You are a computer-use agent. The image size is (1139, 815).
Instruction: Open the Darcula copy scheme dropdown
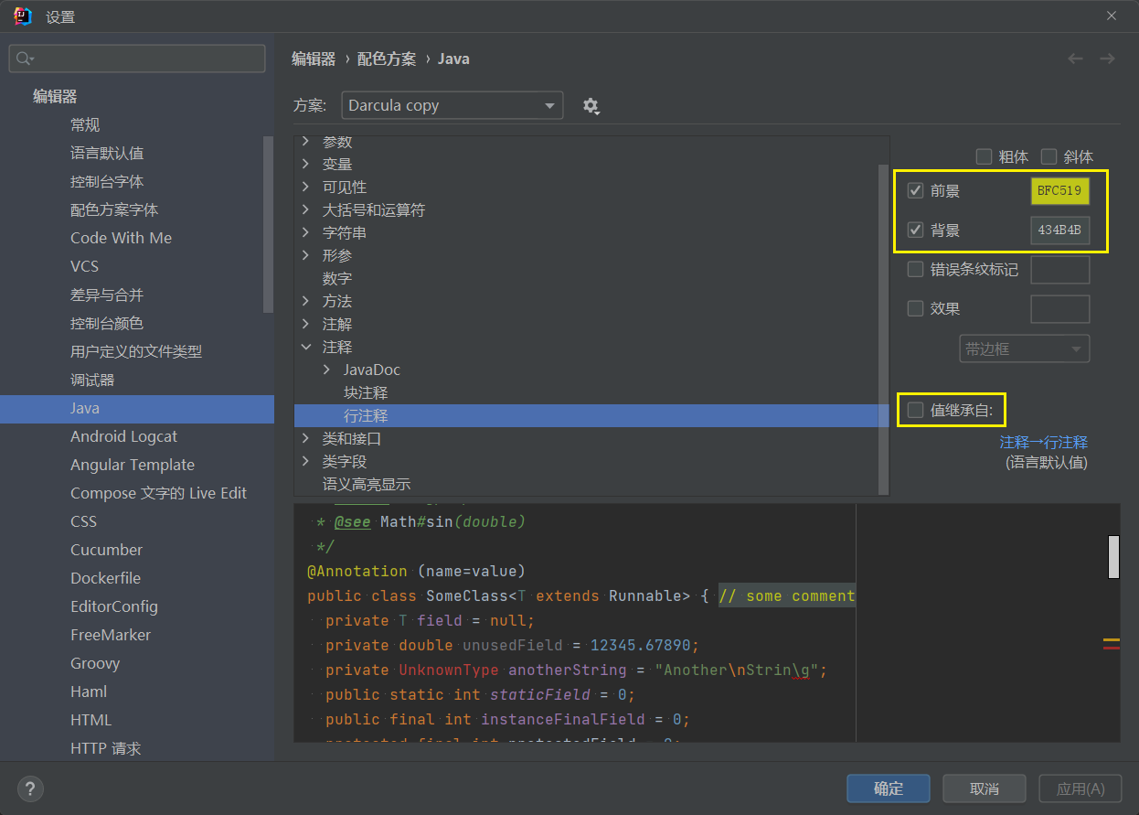[x=452, y=106]
